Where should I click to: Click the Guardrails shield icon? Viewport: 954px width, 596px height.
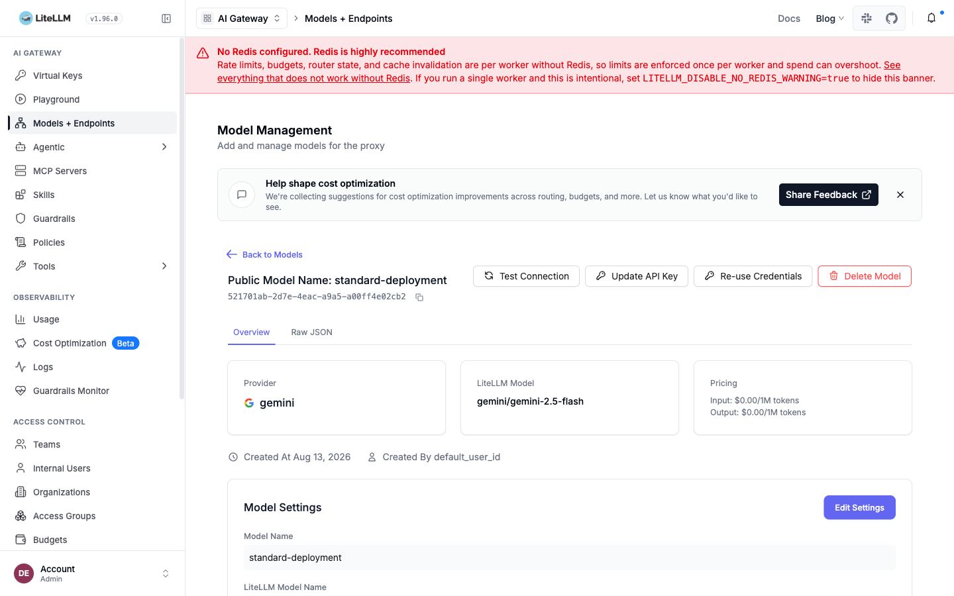(x=21, y=219)
